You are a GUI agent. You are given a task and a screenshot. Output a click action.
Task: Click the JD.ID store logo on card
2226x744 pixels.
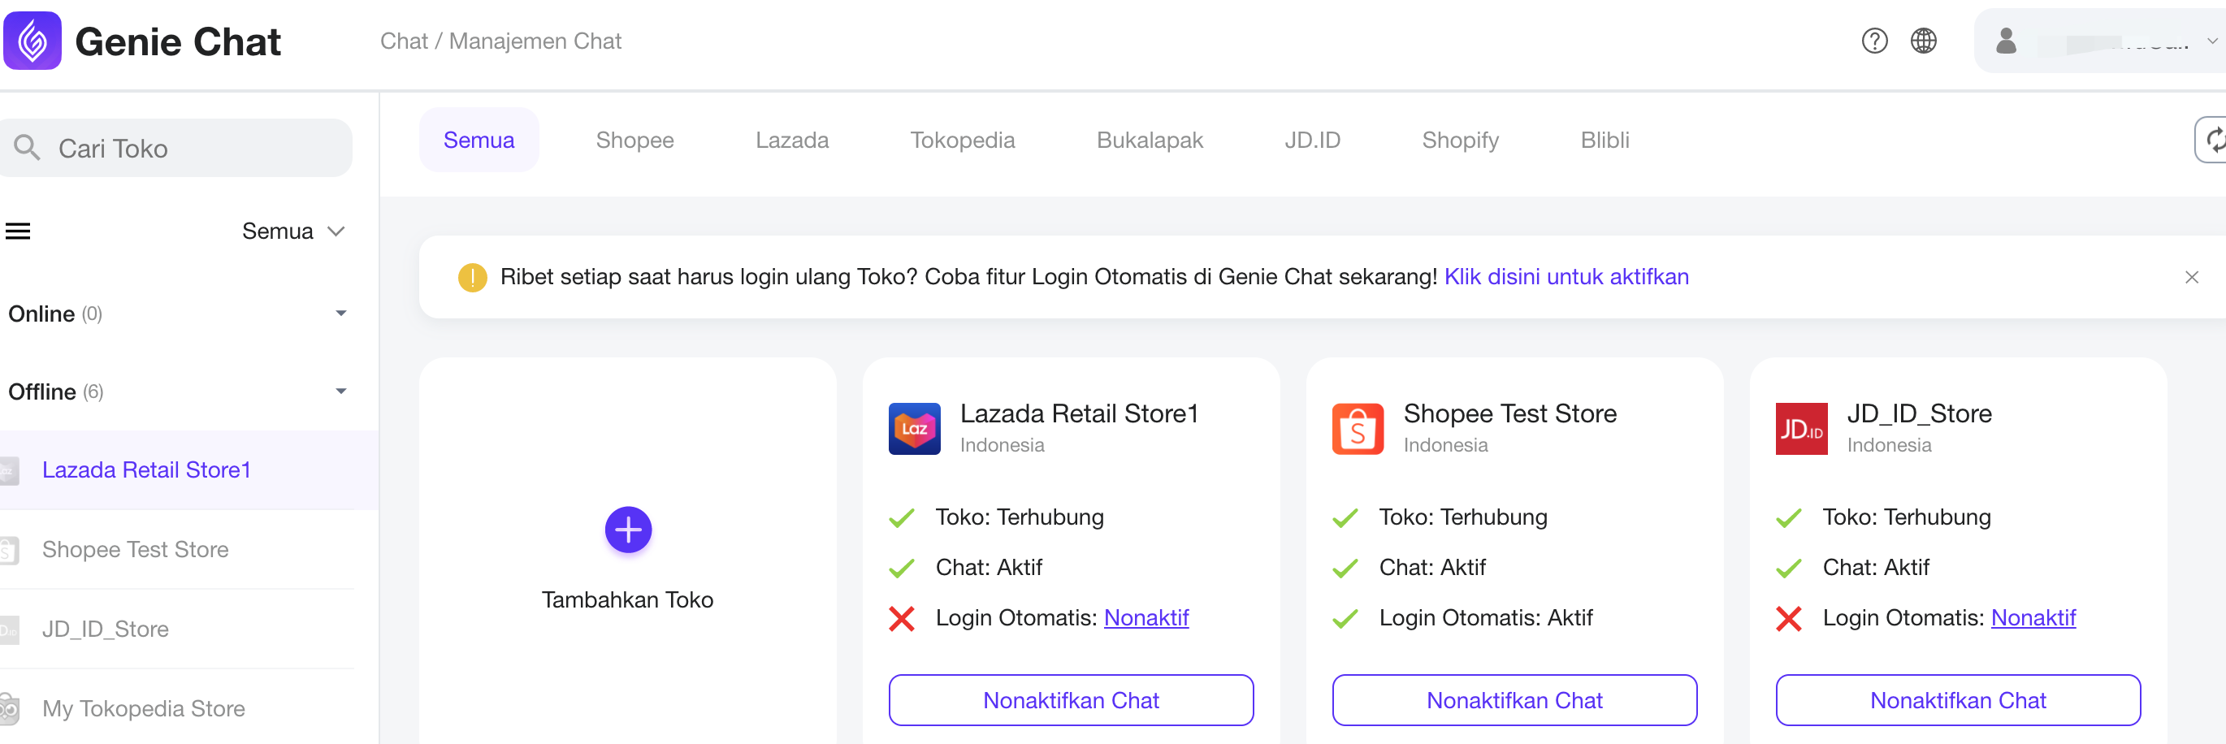[1801, 429]
